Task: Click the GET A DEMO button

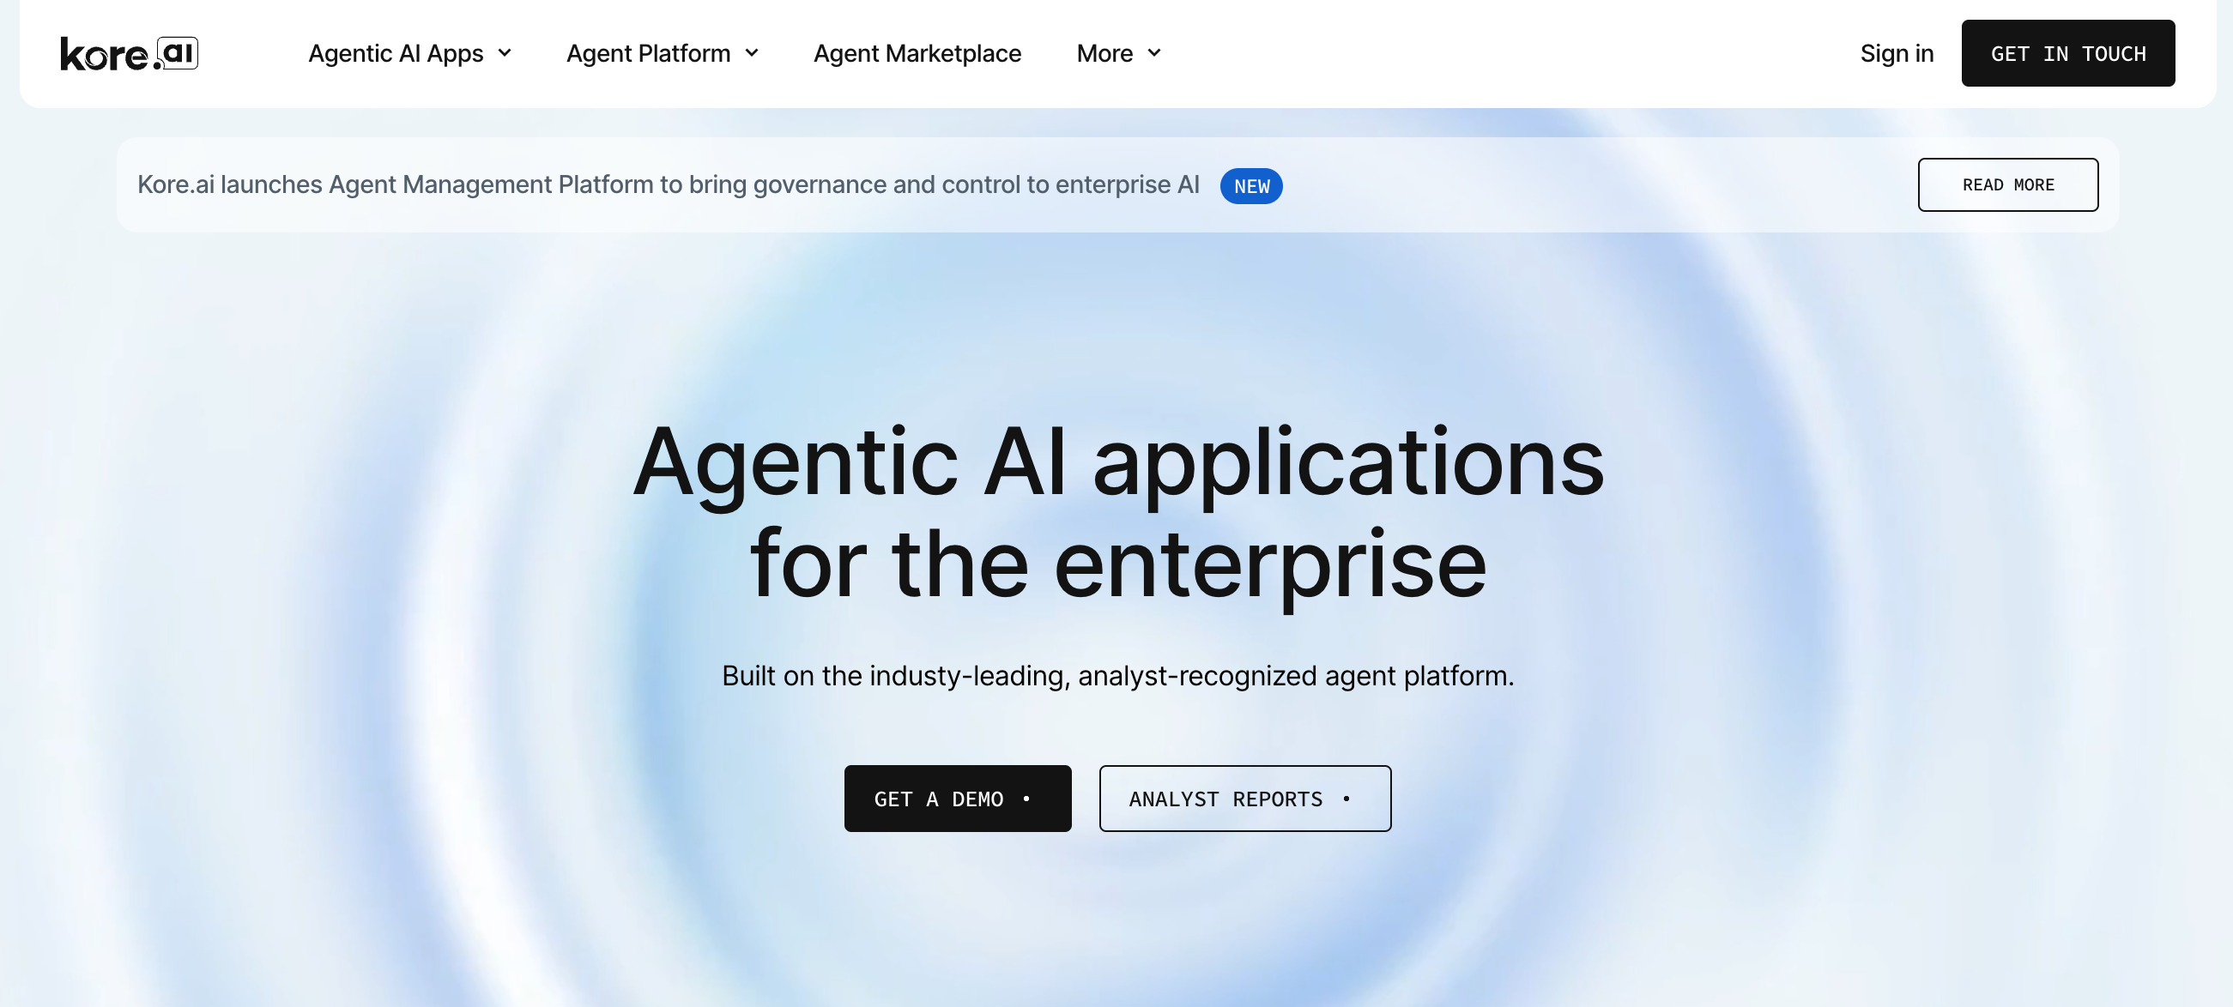Action: click(957, 799)
